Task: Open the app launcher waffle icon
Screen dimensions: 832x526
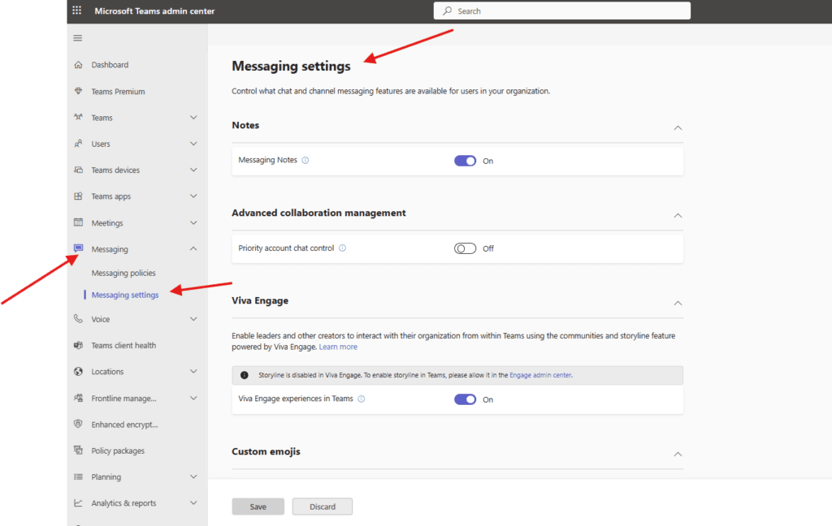Action: coord(77,11)
